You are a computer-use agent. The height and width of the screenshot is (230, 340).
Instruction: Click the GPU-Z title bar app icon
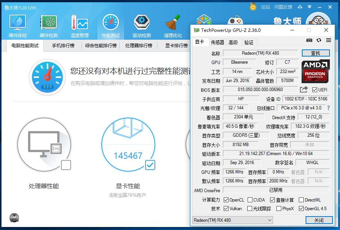click(196, 30)
